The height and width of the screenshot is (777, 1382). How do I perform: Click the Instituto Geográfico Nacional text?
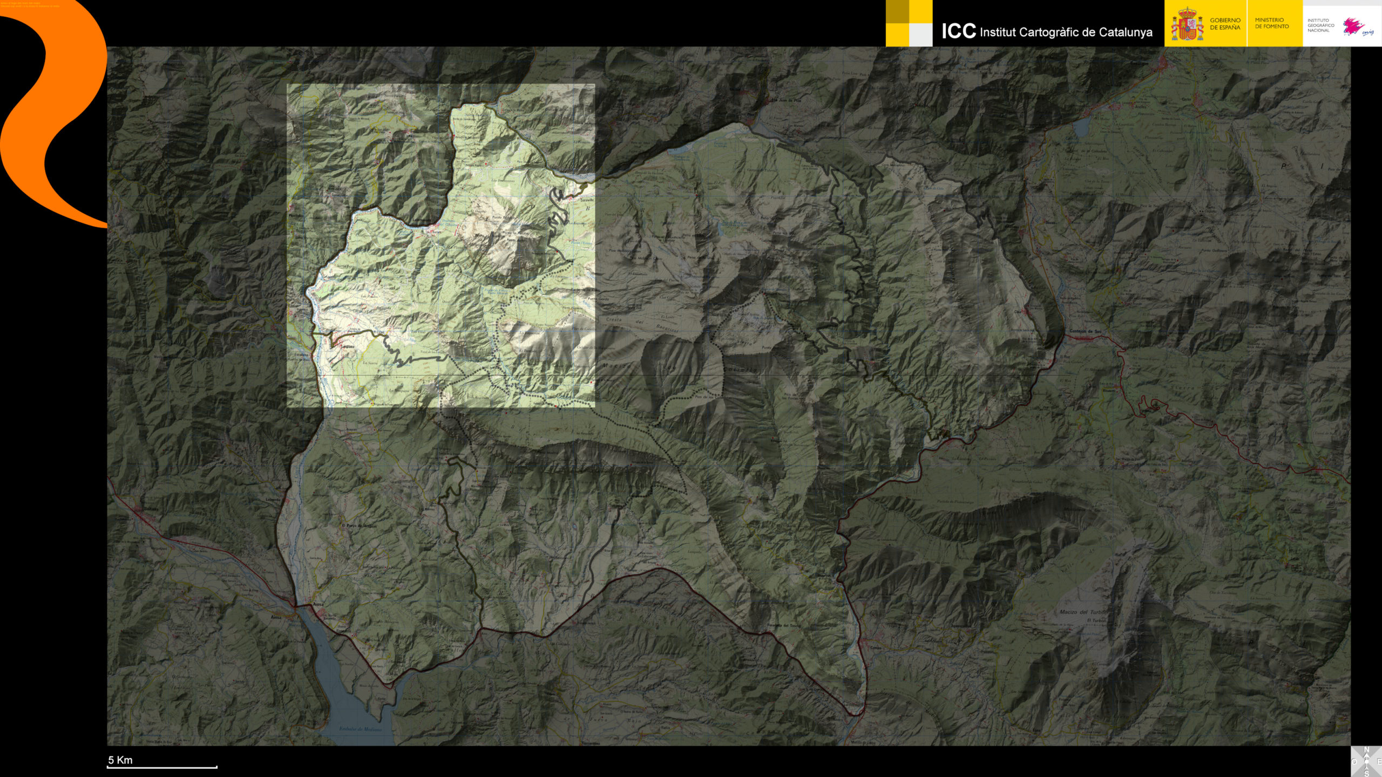1320,25
